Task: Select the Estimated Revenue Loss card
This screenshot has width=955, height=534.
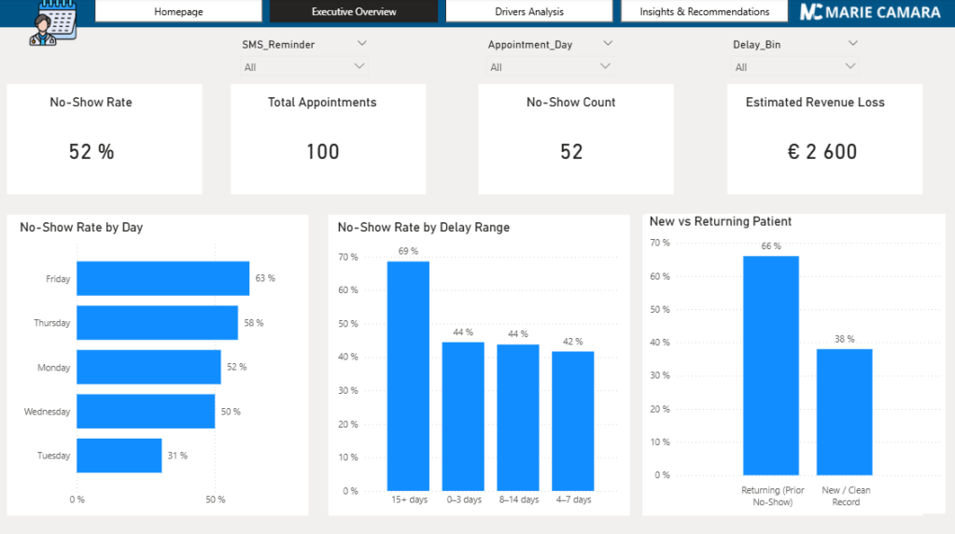Action: pyautogui.click(x=824, y=139)
